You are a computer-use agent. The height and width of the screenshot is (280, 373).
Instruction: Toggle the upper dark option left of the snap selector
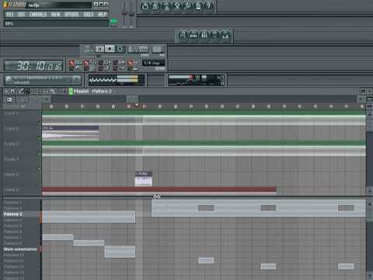pyautogui.click(x=115, y=62)
